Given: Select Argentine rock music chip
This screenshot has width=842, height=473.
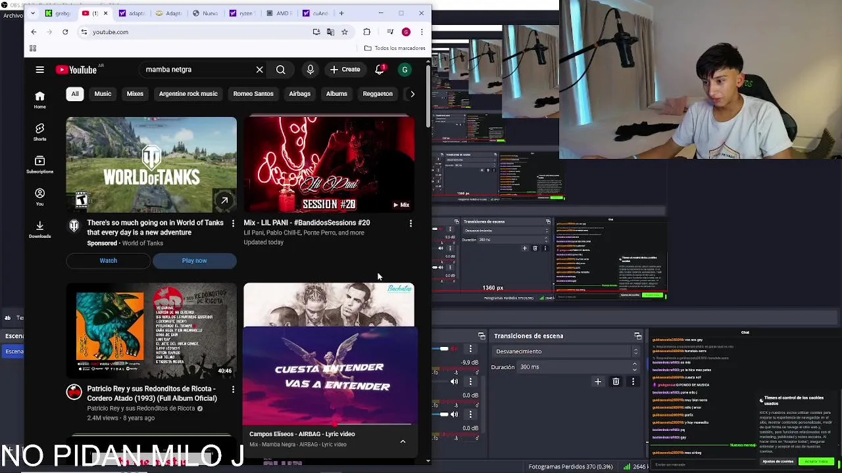Looking at the screenshot, I should [x=188, y=94].
